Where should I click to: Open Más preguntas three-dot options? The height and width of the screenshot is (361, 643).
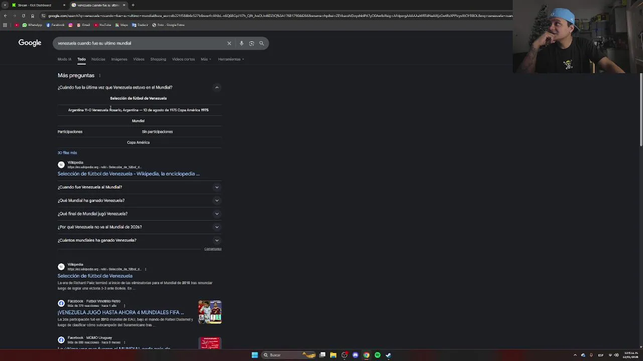(x=99, y=76)
